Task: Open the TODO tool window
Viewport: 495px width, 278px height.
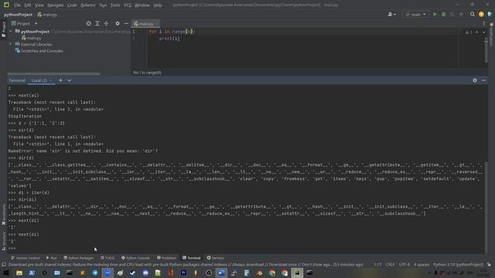Action: [x=108, y=258]
